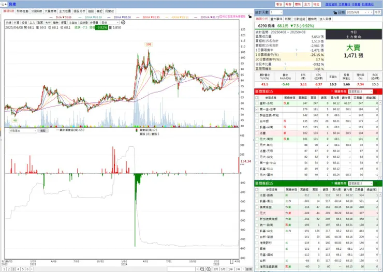Screen dimensions: 383x272
Task: Click the 買賣超 column header in buy table
Action: 303,98
